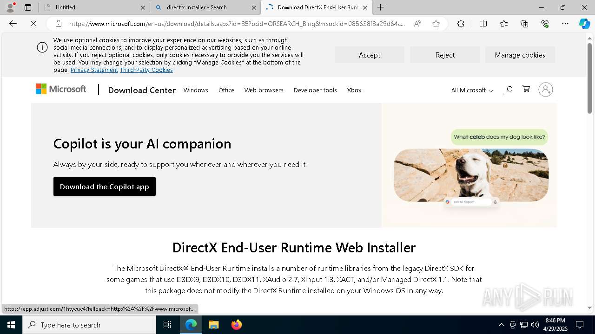The image size is (595, 334).
Task: Open Task View on the taskbar
Action: coord(167,325)
